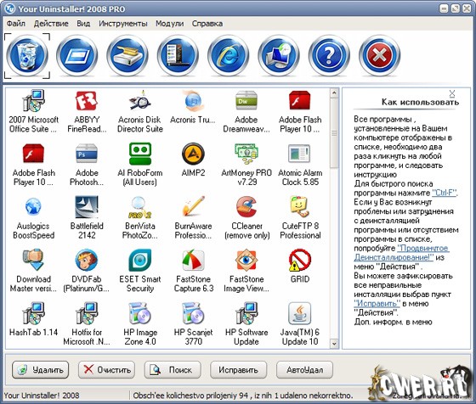The image size is (476, 404).
Task: Click the recycle bin uninstall toolbar icon
Action: (27, 55)
